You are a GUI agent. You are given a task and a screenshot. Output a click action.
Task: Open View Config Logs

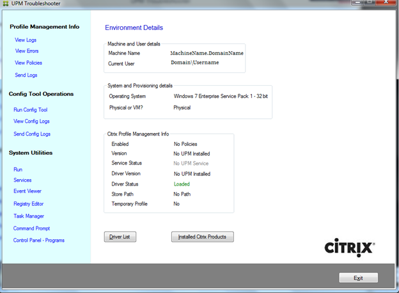tap(31, 121)
